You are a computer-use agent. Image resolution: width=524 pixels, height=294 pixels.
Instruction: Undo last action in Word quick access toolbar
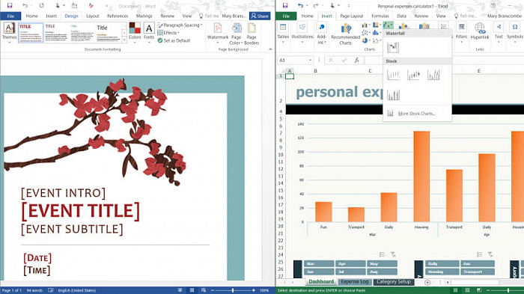[x=25, y=5]
